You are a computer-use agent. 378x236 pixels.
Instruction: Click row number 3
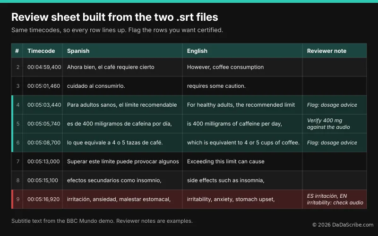[18, 86]
